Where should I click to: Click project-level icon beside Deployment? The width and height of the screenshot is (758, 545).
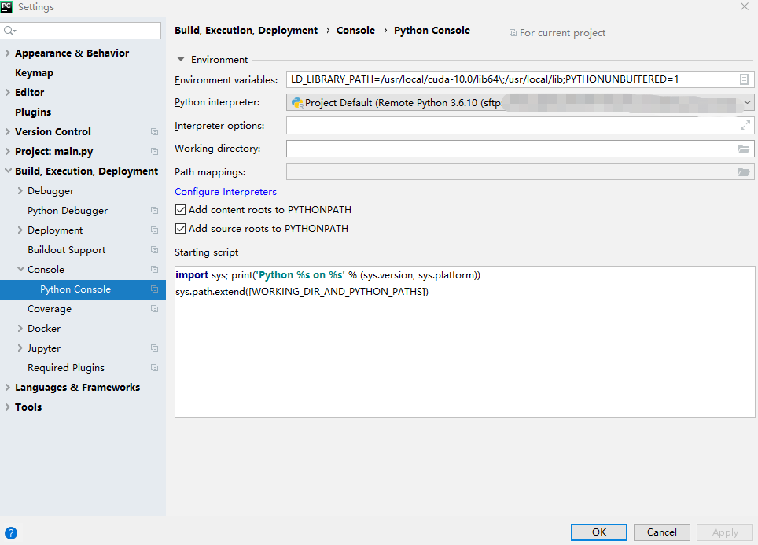pyautogui.click(x=154, y=230)
